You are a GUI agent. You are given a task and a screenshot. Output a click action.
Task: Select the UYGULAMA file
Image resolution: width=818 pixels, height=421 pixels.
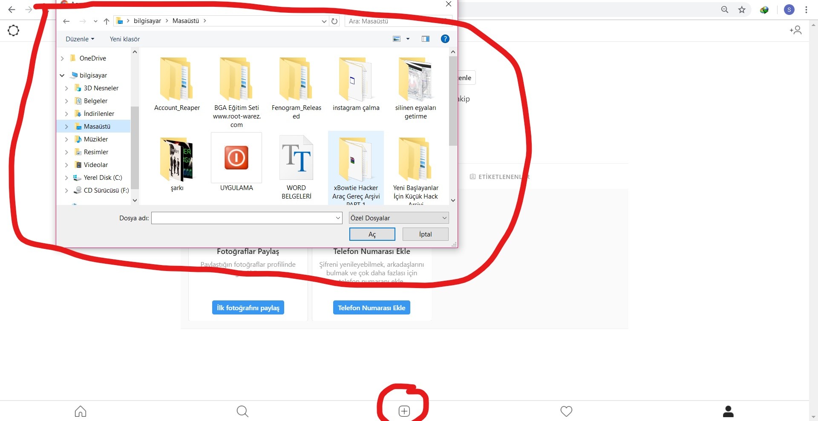pos(236,162)
